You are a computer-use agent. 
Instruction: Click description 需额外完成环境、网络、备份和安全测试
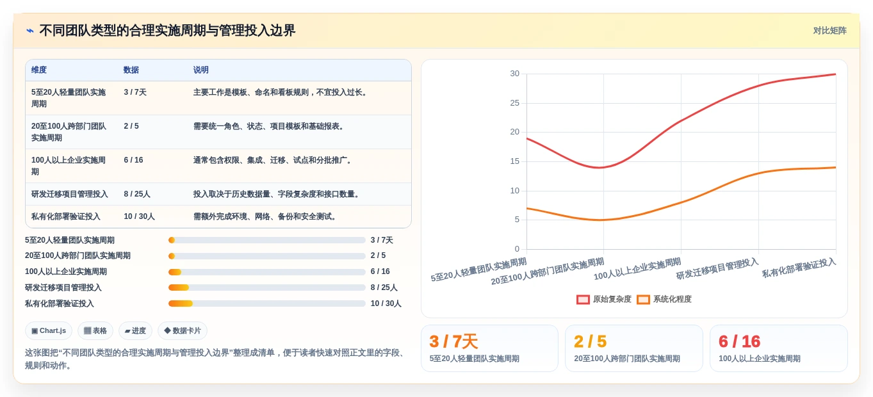[266, 216]
